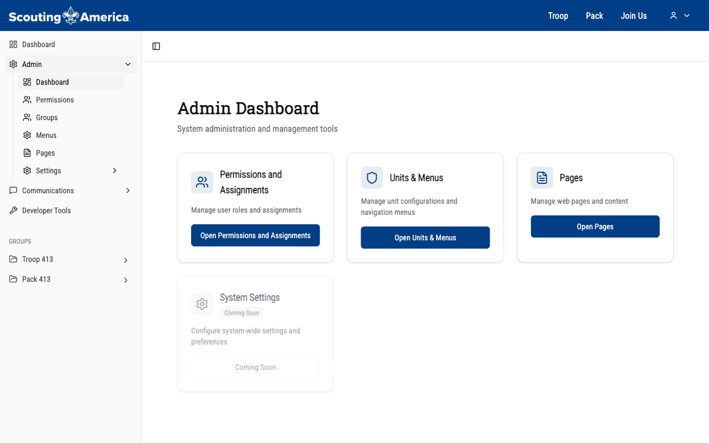Expand the Settings submenu chevron
The width and height of the screenshot is (709, 443).
tap(115, 171)
